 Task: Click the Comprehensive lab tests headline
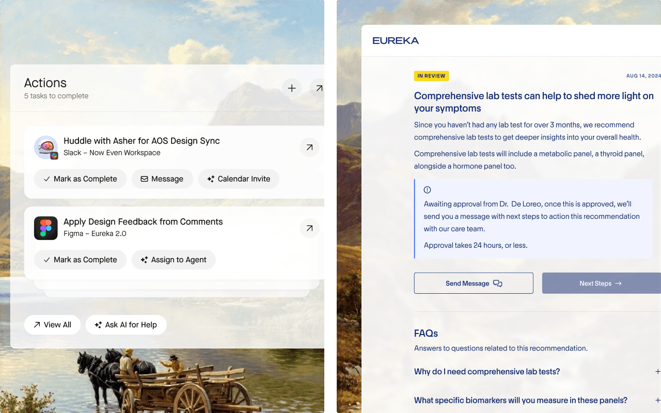pos(534,102)
